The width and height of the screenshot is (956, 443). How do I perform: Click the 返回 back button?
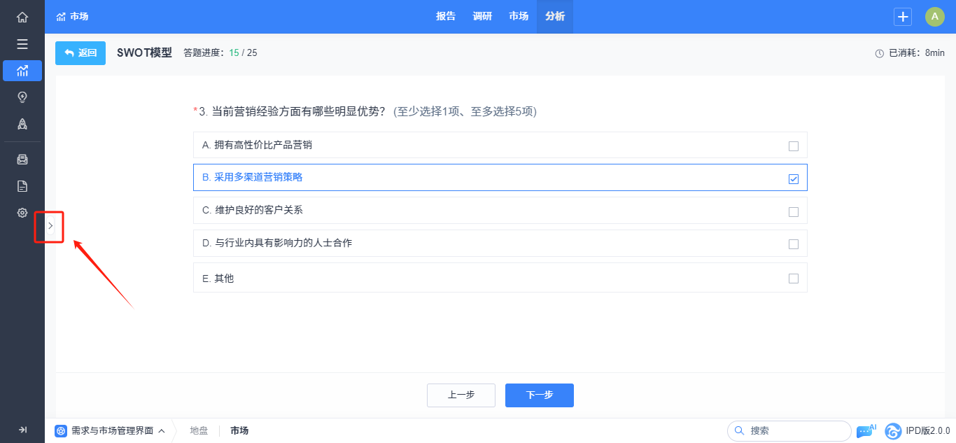80,53
